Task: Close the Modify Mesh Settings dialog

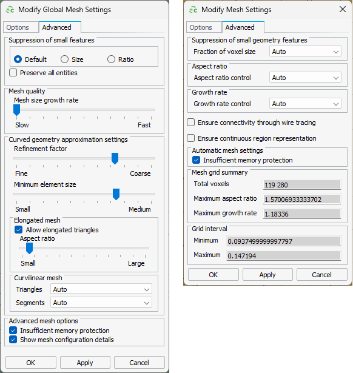Action: click(x=343, y=9)
